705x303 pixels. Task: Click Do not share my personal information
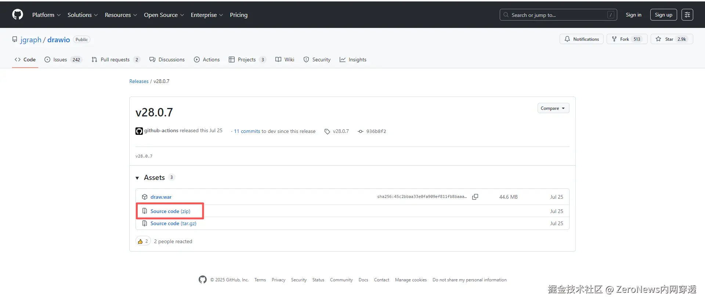point(470,280)
